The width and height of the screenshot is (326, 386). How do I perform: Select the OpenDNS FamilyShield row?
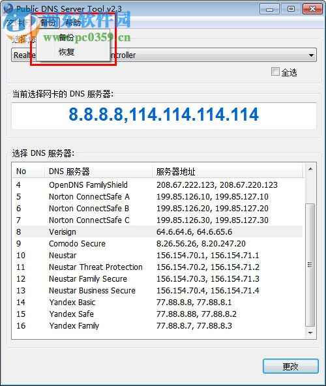158,185
